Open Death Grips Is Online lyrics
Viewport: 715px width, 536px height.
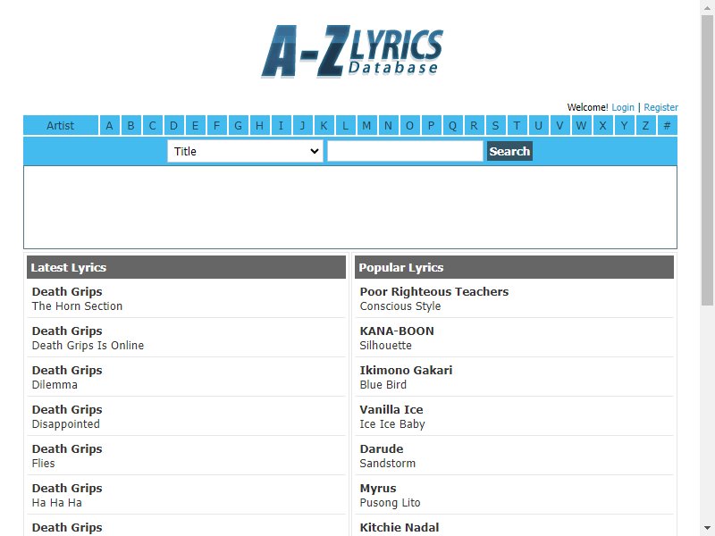[88, 346]
